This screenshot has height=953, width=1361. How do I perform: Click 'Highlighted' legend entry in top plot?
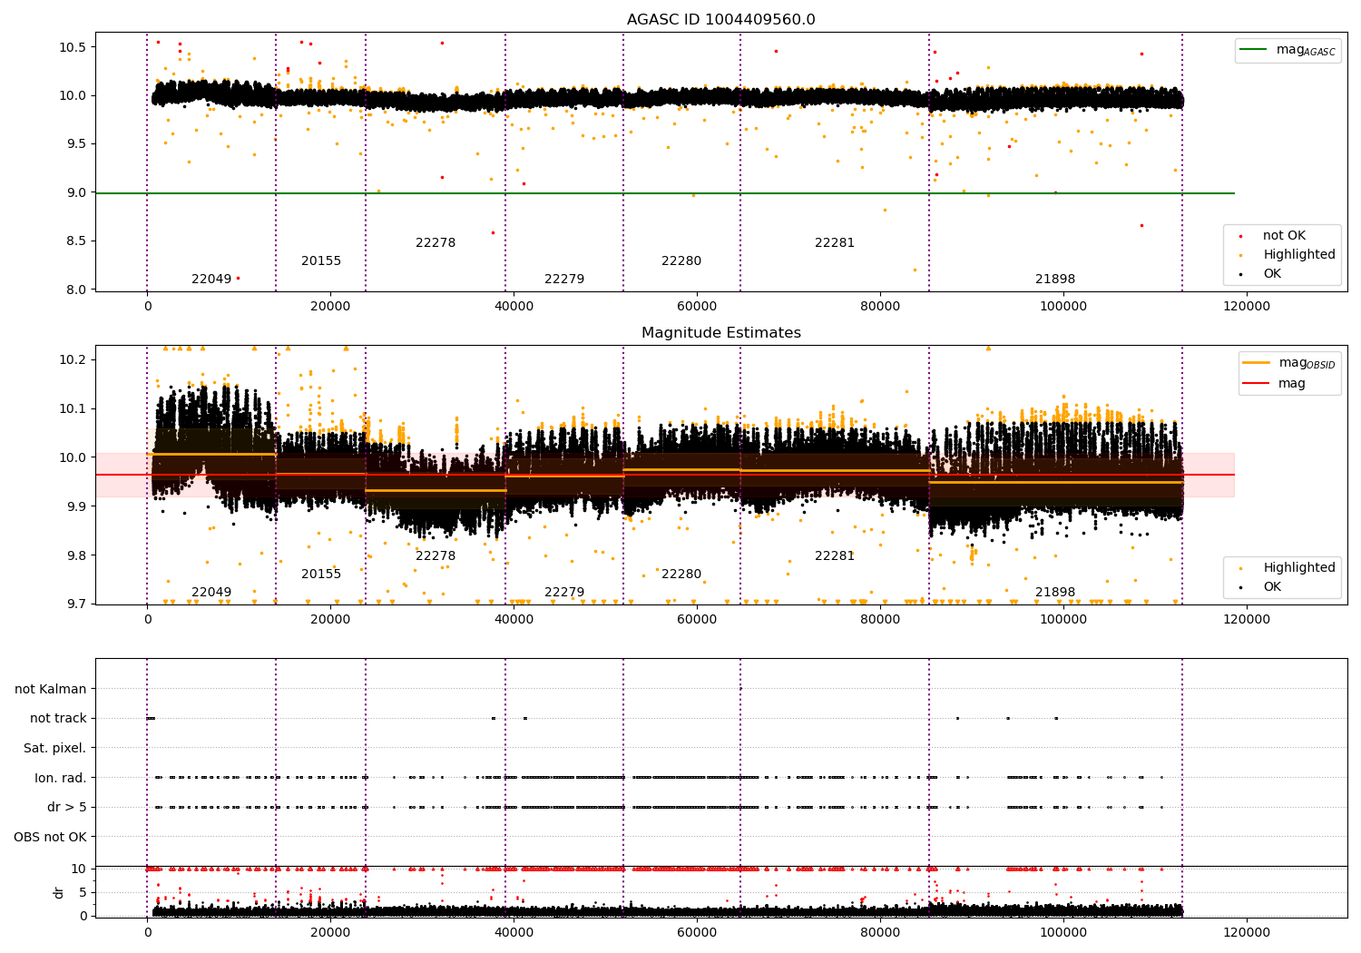click(1298, 255)
